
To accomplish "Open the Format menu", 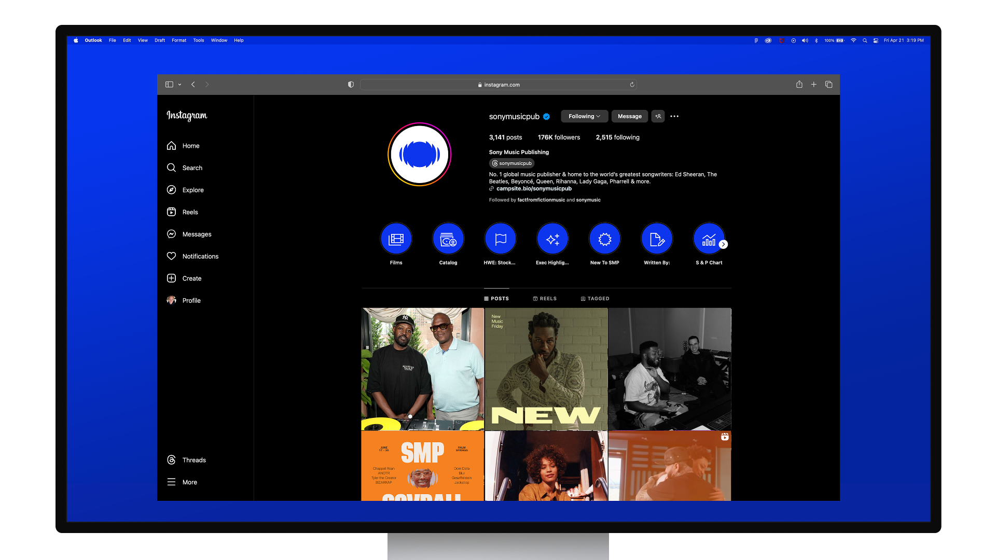I will pyautogui.click(x=179, y=40).
